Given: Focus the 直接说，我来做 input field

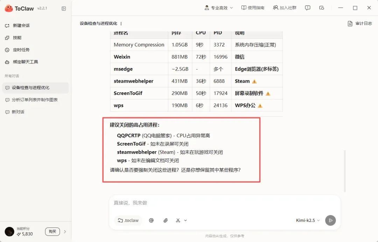Looking at the screenshot, I should point(225,203).
